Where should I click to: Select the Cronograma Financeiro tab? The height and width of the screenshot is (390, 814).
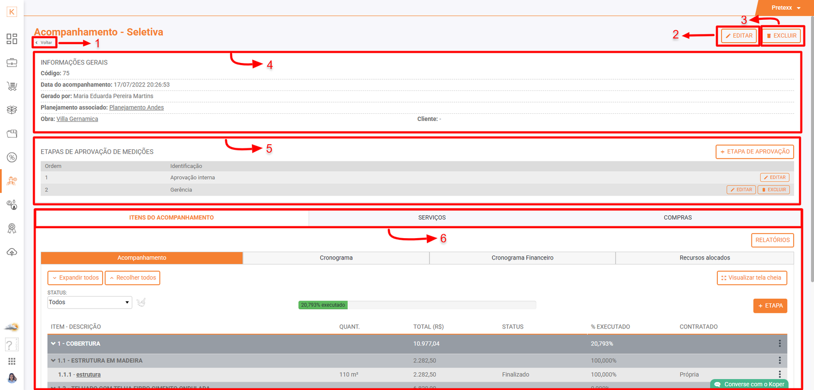(522, 258)
